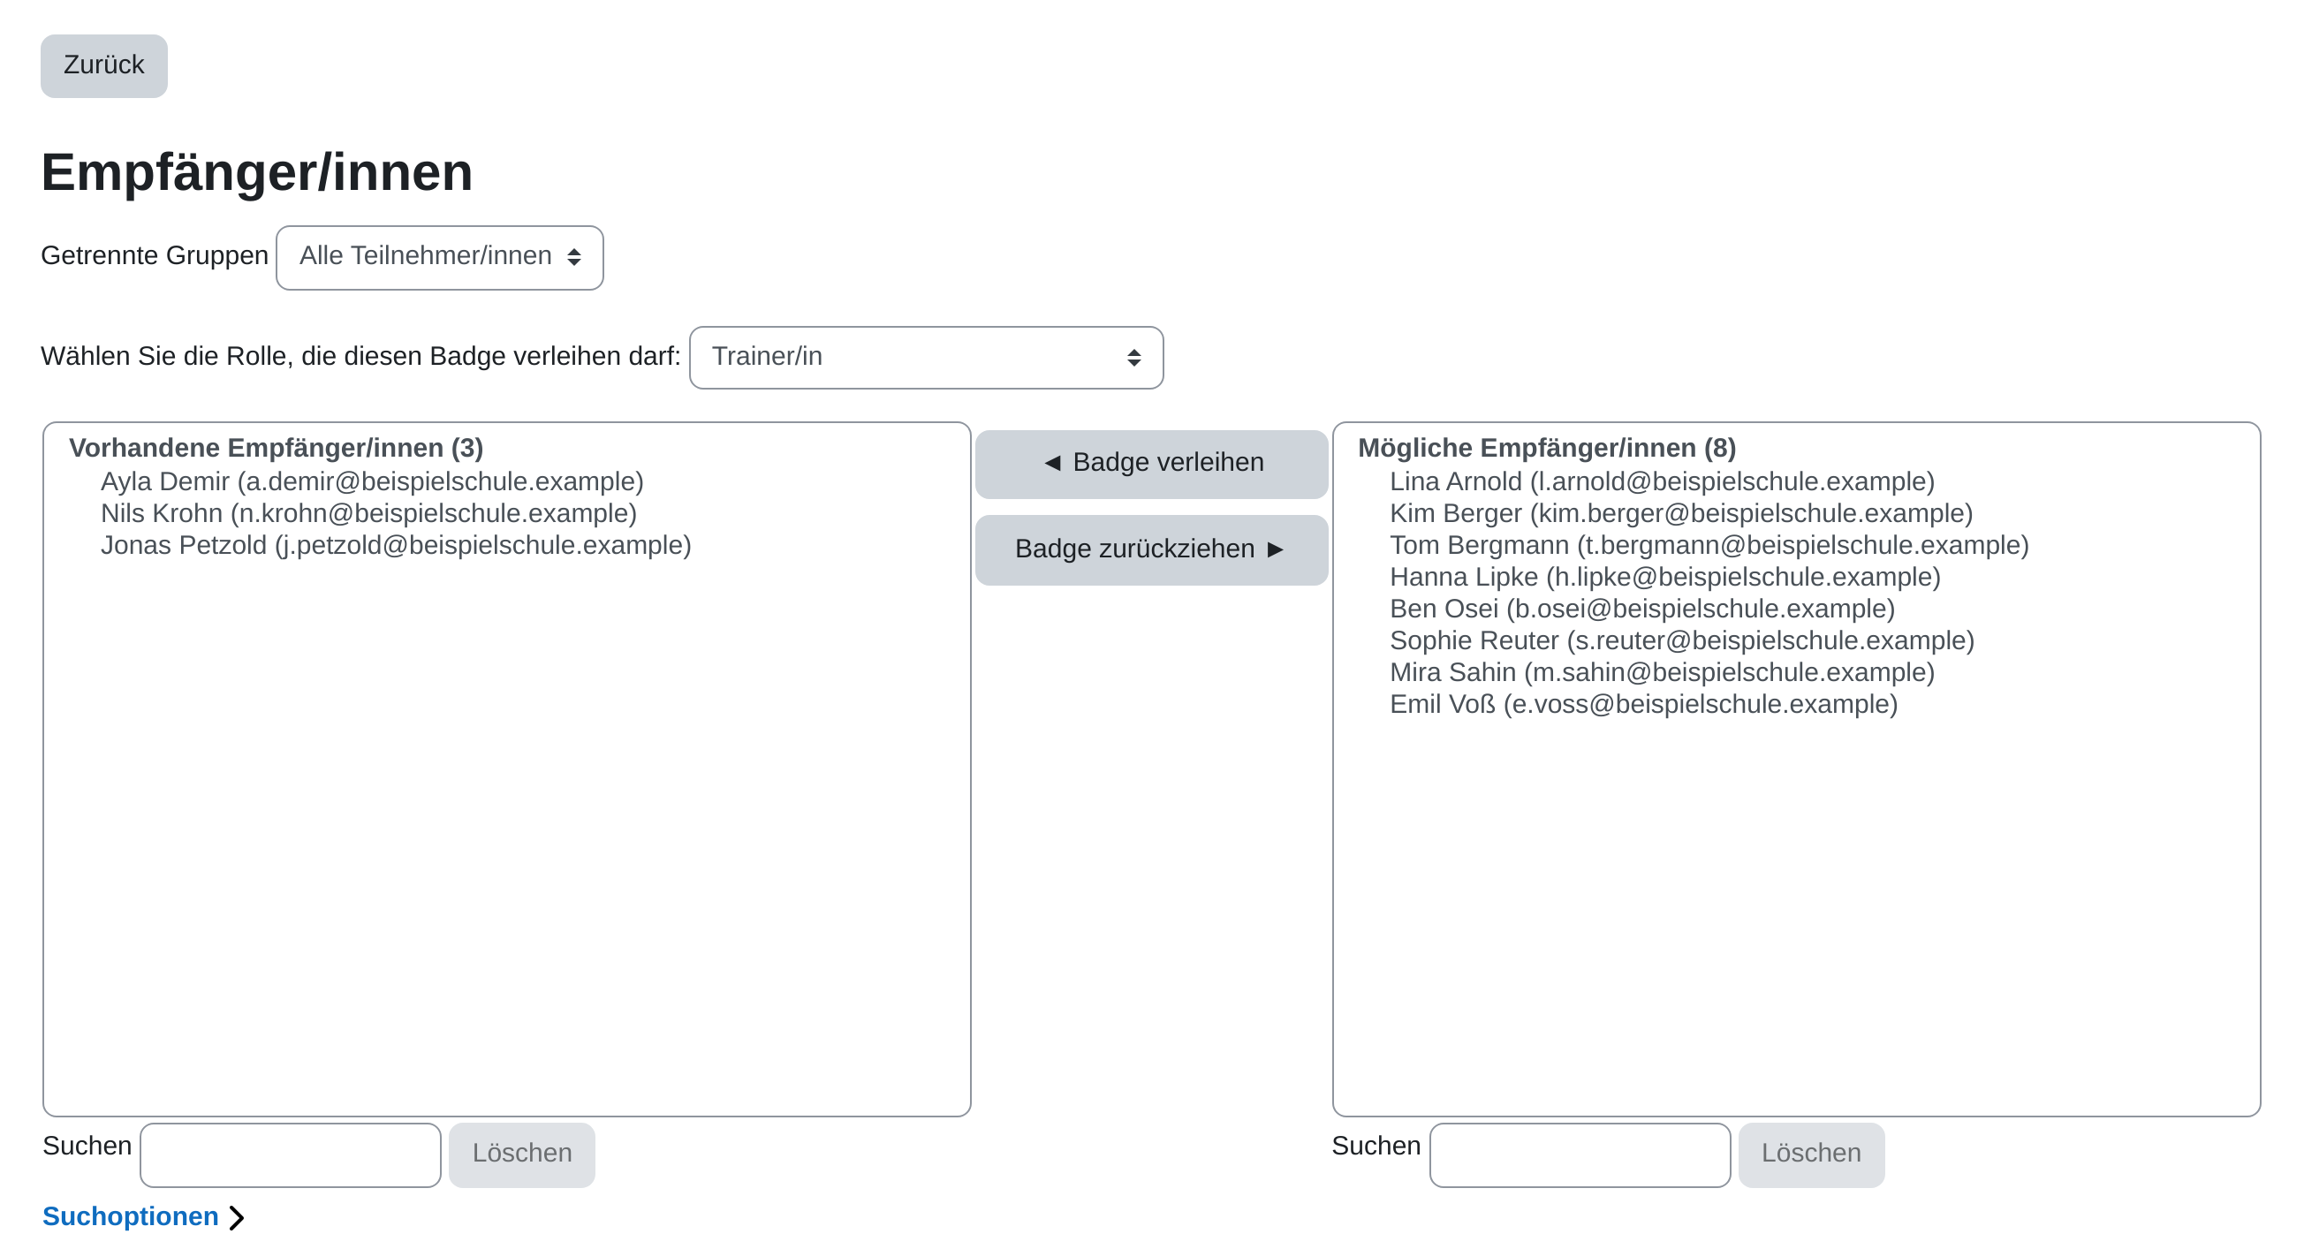Expand the Suchoptionen section

[143, 1217]
